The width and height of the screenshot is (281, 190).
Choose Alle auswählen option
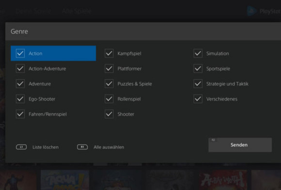click(x=109, y=147)
